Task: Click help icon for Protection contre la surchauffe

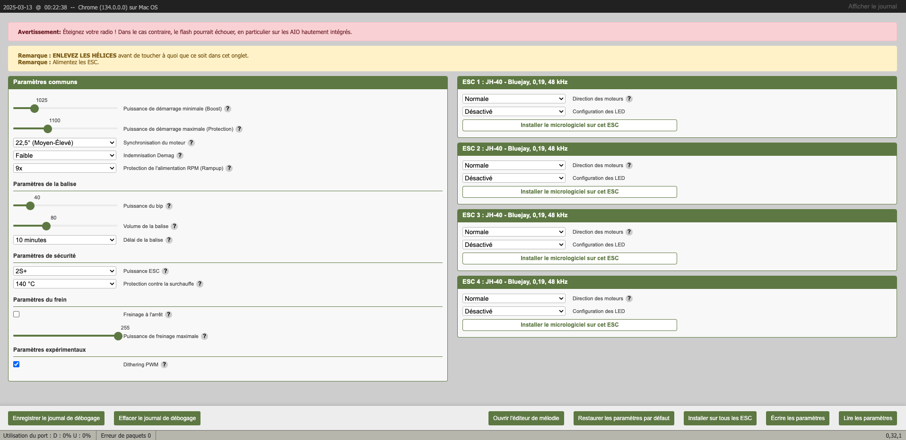Action: point(200,284)
